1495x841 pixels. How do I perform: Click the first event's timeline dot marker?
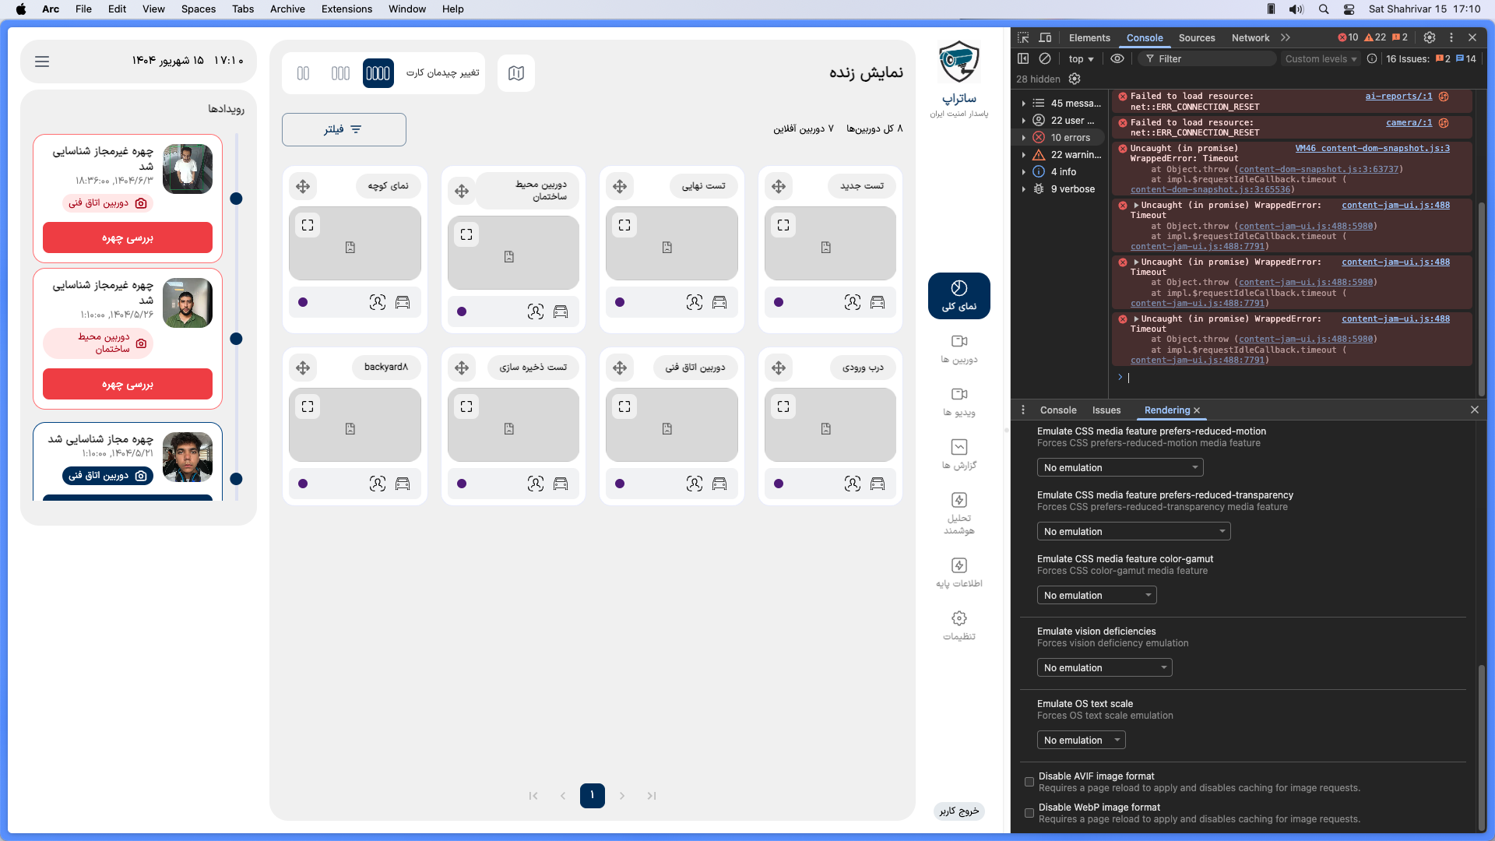coord(236,199)
